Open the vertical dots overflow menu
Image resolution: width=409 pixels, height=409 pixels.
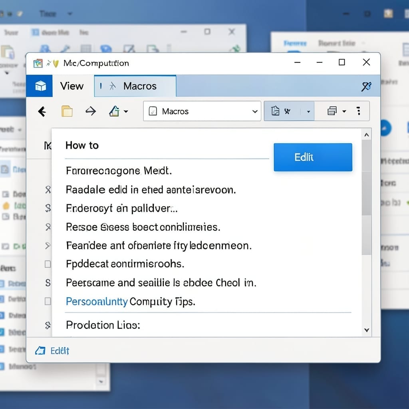click(359, 111)
